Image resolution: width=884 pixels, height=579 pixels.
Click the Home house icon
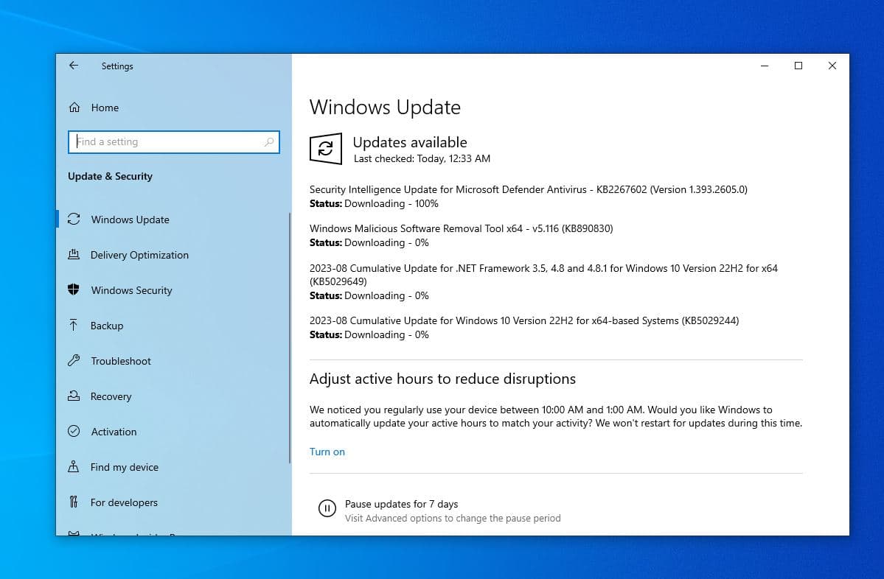click(x=74, y=107)
